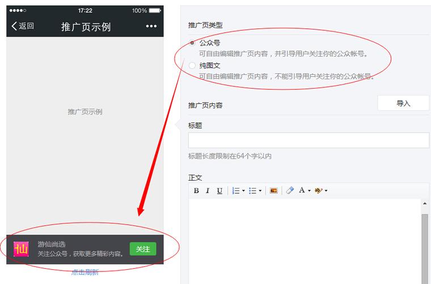431x284 pixels.
Task: Open numbered list style dropdown arrow
Action: point(243,190)
